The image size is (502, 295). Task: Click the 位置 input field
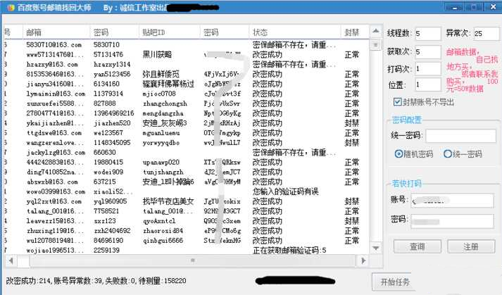tap(428, 85)
